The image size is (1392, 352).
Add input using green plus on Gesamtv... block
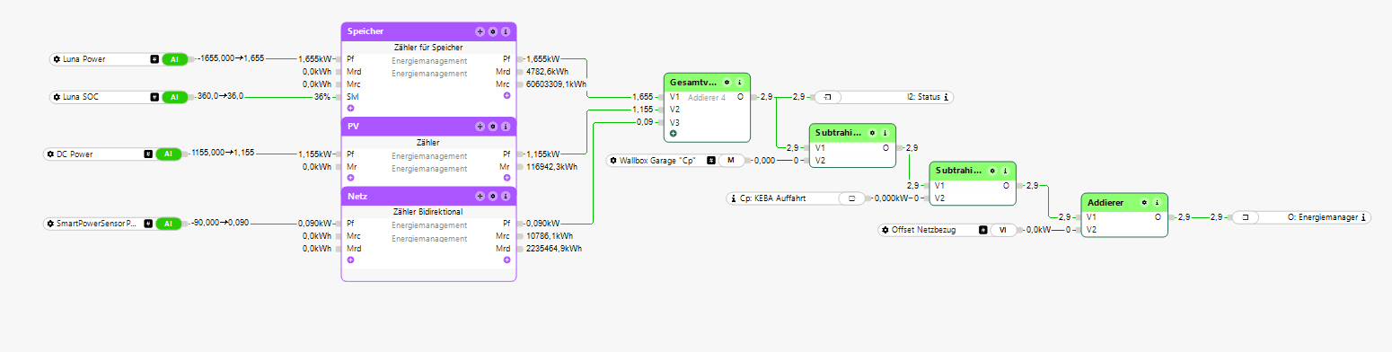[673, 133]
